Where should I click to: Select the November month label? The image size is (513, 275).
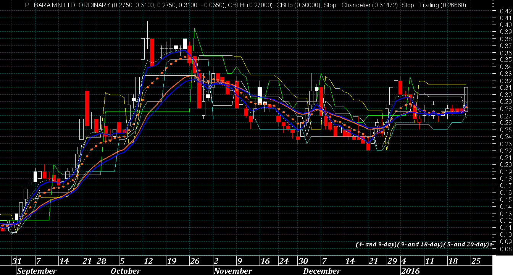[x=233, y=271]
